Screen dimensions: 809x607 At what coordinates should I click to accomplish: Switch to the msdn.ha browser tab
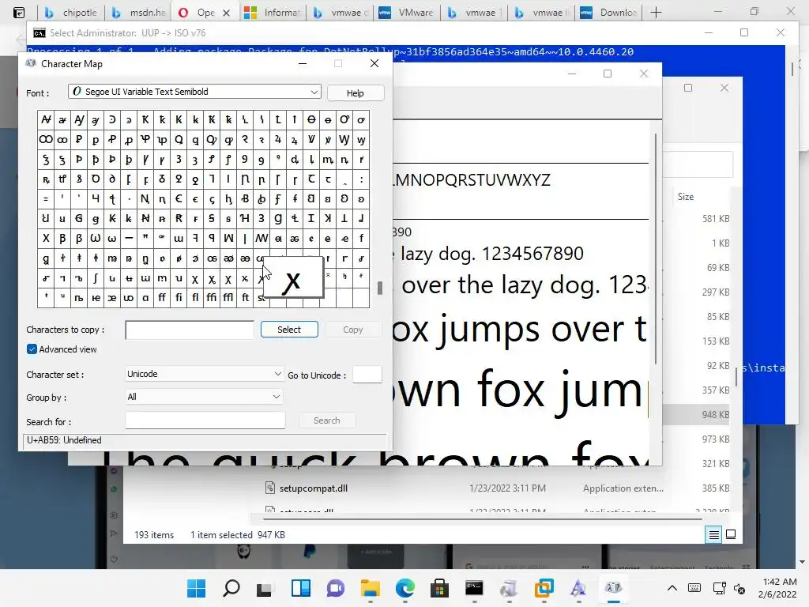point(139,13)
